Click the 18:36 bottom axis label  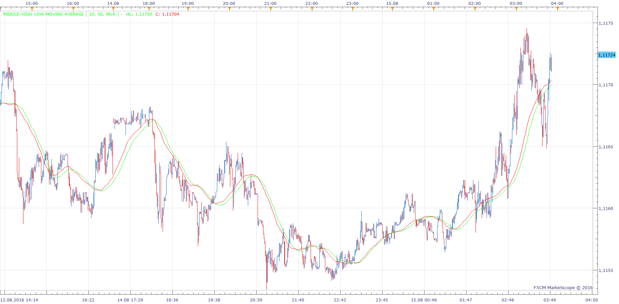(172, 300)
